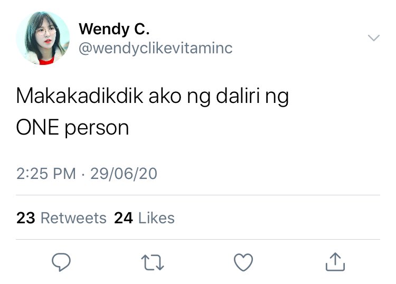
Task: Like the tweet with the heart icon
Action: [243, 262]
